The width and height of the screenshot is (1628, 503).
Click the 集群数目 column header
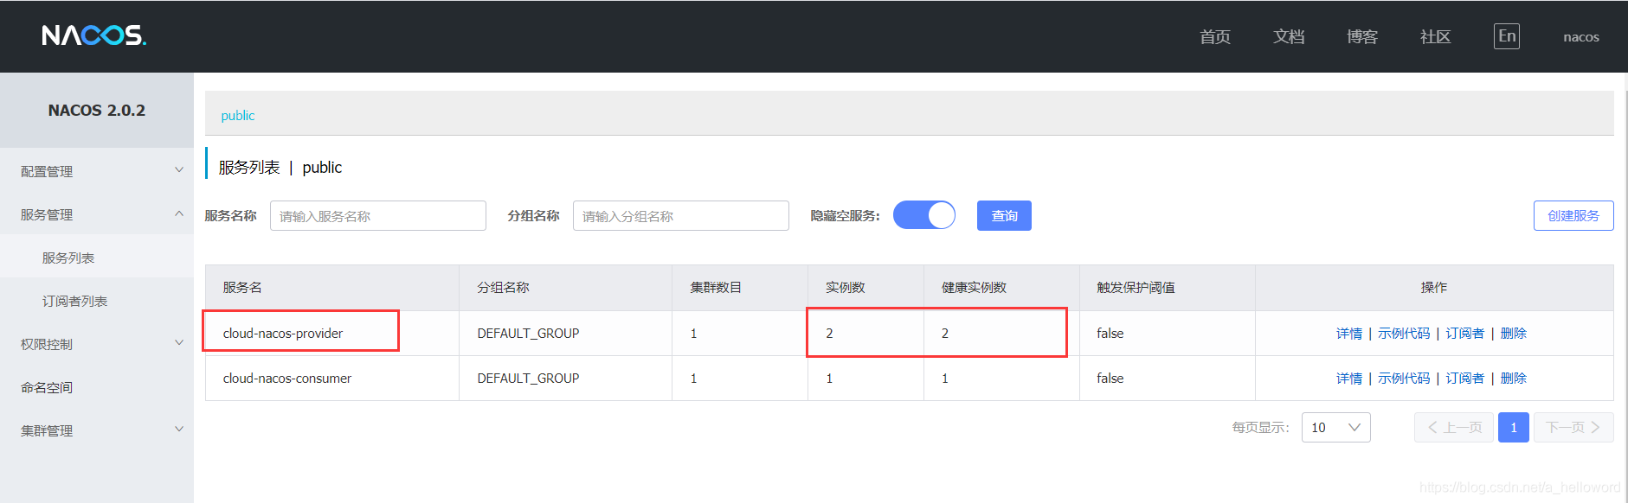click(716, 288)
